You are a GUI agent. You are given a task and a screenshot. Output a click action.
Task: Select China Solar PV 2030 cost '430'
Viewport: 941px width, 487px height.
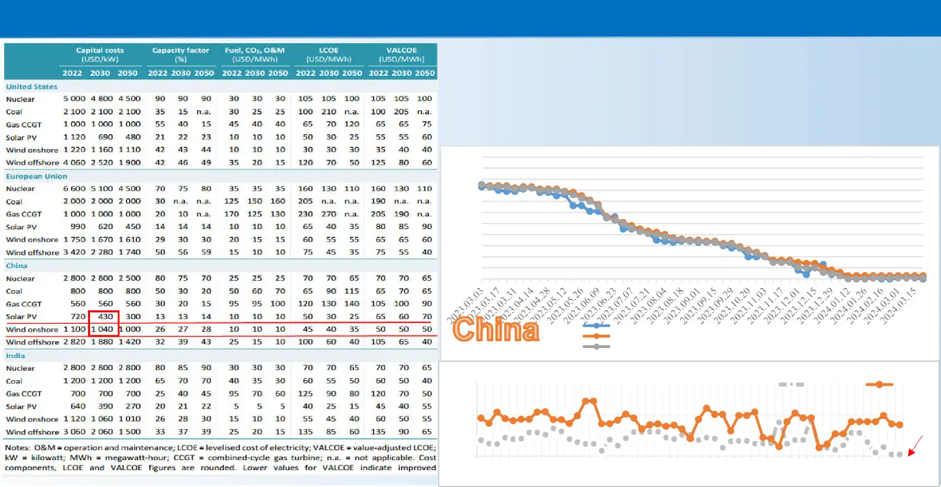click(105, 316)
